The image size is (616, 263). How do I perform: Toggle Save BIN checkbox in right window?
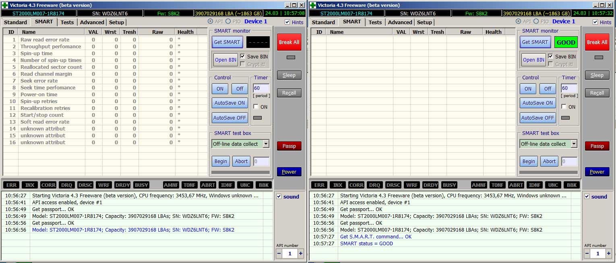click(x=550, y=56)
